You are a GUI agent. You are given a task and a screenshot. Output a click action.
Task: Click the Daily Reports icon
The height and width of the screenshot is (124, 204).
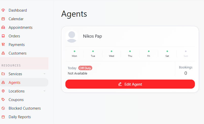pos(3,117)
